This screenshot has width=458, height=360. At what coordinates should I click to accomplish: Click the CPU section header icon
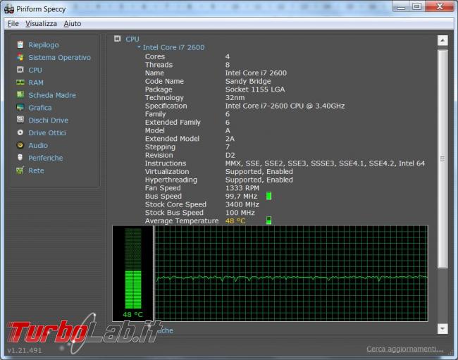coord(118,39)
